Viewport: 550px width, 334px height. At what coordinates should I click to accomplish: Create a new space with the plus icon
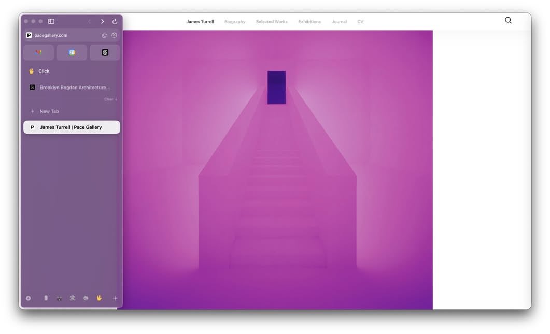click(x=115, y=298)
